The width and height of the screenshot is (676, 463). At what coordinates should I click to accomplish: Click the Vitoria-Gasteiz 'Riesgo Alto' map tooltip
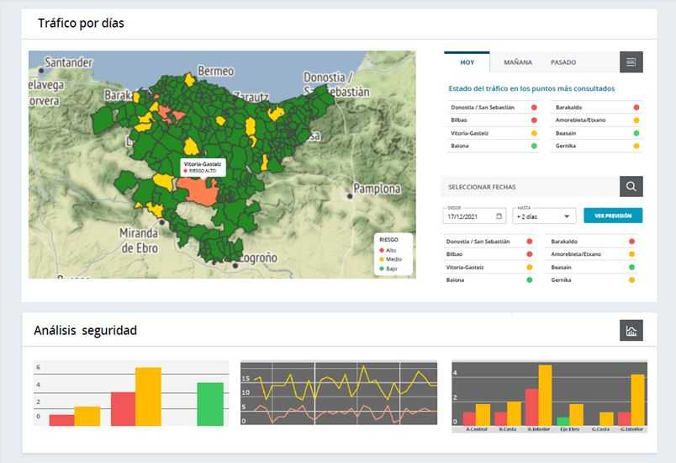coord(203,168)
